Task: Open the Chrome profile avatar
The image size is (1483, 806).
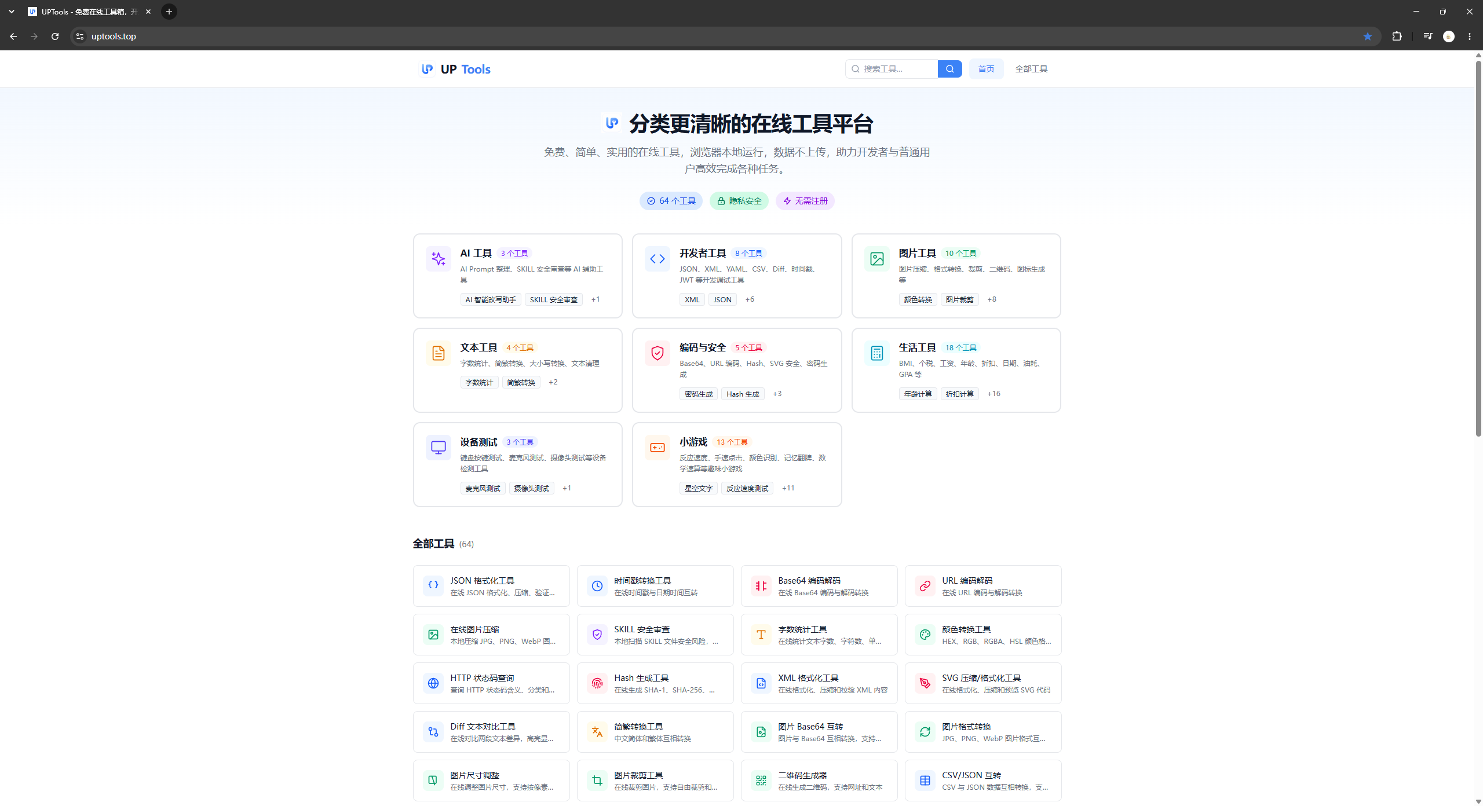Action: (1448, 36)
